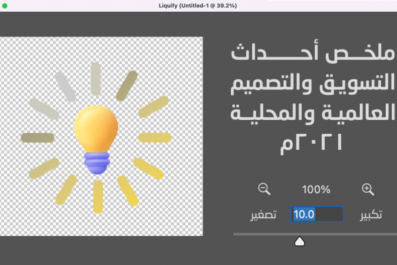Click the 100% zoom level text
The width and height of the screenshot is (397, 265).
pos(316,190)
